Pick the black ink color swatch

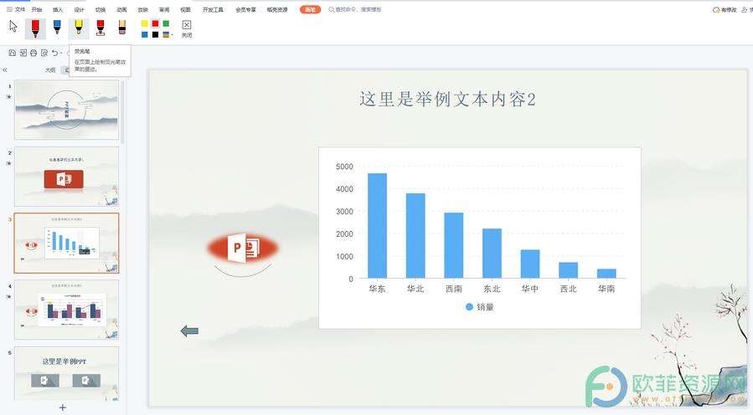[155, 34]
